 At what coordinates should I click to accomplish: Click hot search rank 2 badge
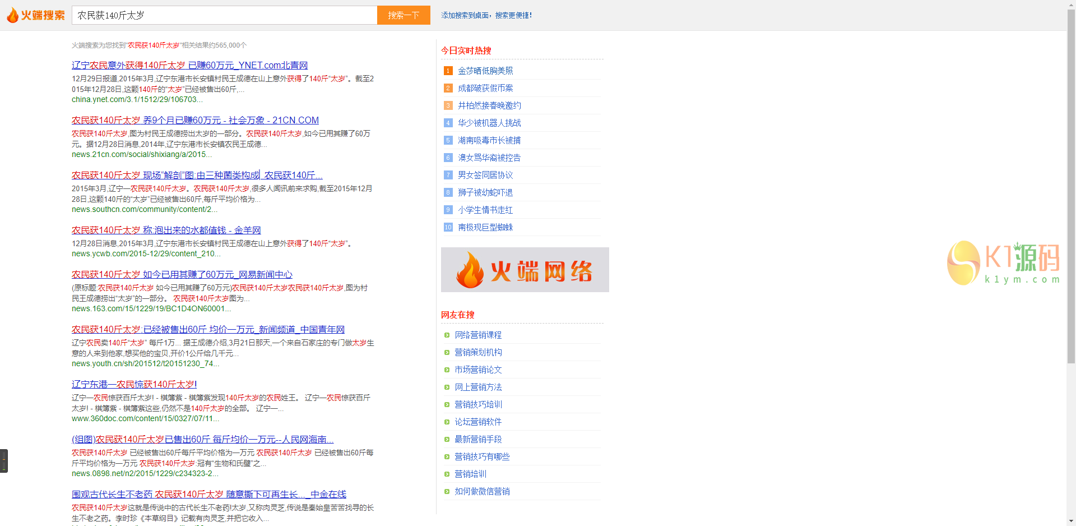448,88
